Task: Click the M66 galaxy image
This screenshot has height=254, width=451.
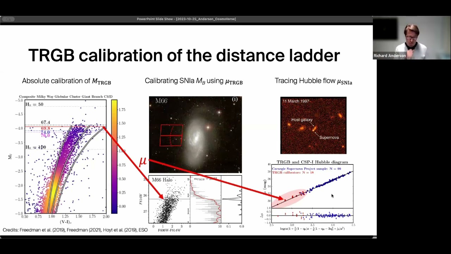Action: point(195,135)
